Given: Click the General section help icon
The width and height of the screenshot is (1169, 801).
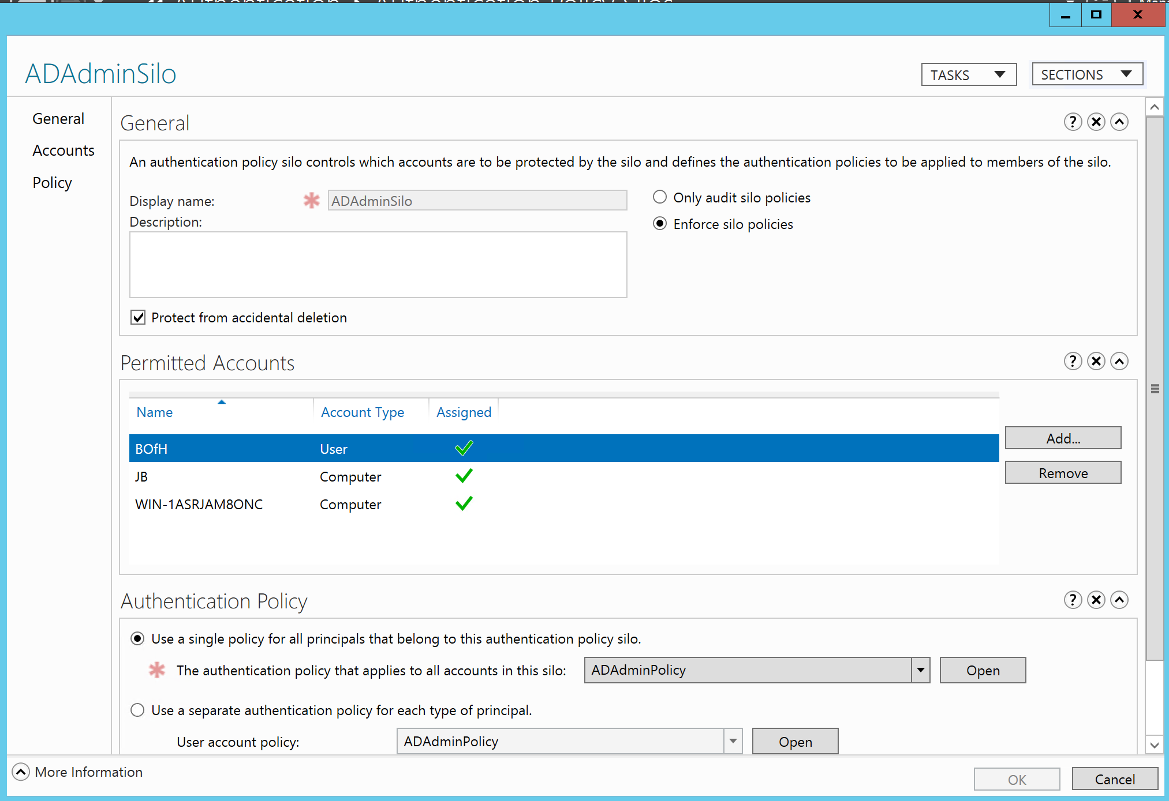Looking at the screenshot, I should 1073,122.
